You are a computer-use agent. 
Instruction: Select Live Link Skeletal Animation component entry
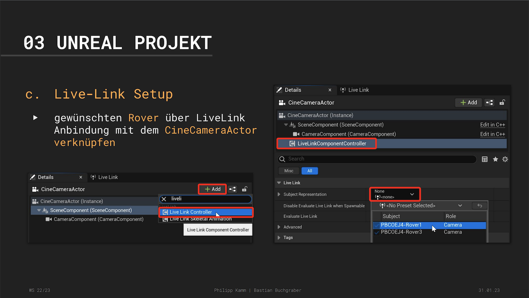pos(200,219)
